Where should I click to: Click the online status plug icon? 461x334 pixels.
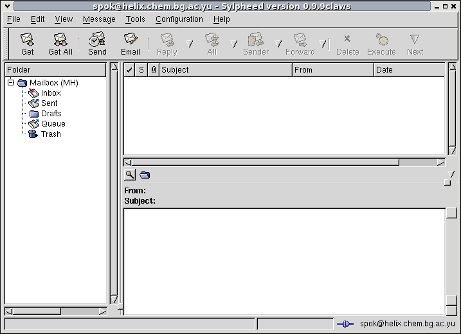pos(345,324)
